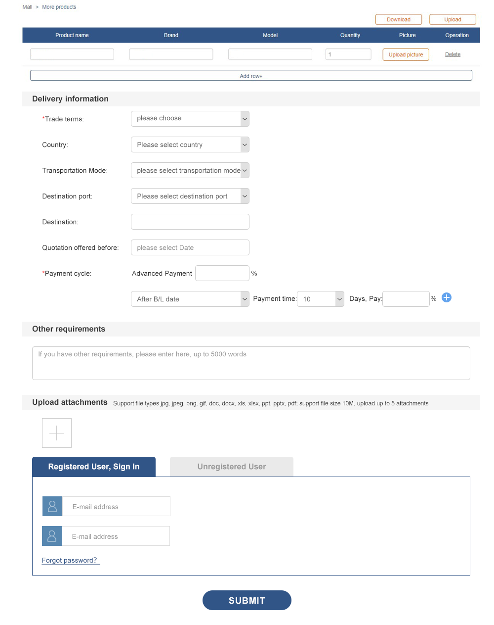This screenshot has width=494, height=625.
Task: Click the SUBMIT button
Action: [247, 600]
